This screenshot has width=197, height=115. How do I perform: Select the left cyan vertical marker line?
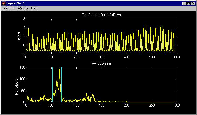pos(52,84)
